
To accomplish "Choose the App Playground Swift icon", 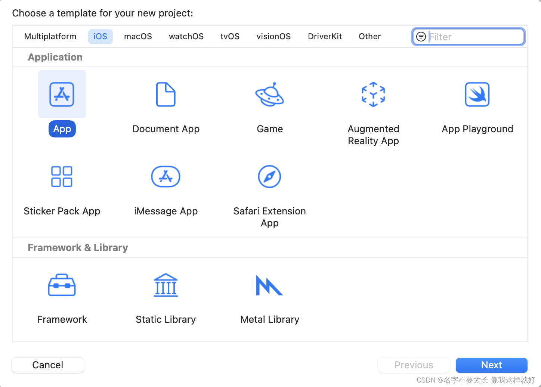I will (477, 94).
